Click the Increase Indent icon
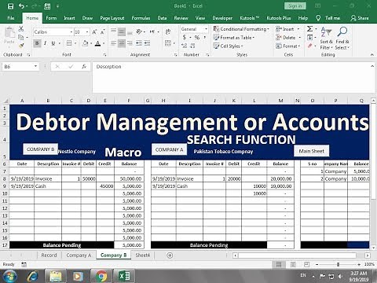This screenshot has width=377, height=283. tap(147, 43)
